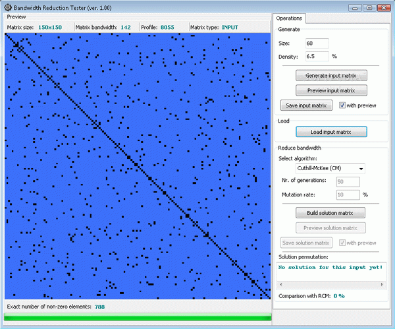Click Preview solution matrix button
The image size is (395, 329).
330,228
